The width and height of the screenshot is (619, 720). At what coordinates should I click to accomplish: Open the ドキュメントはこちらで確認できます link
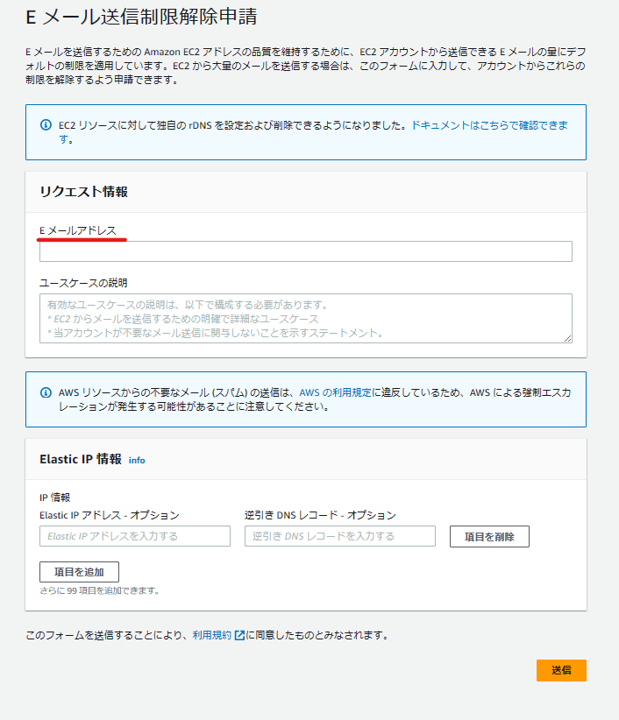point(489,125)
